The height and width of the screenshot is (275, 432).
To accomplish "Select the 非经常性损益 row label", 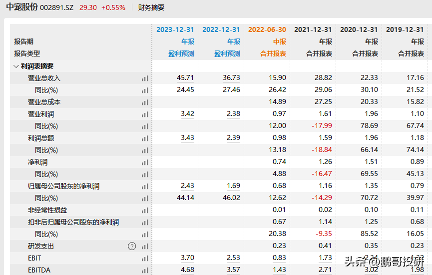I will pyautogui.click(x=47, y=210).
